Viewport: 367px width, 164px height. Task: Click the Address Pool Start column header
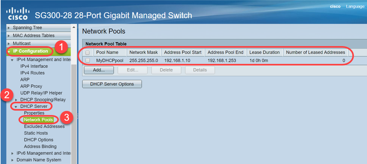[x=183, y=52]
